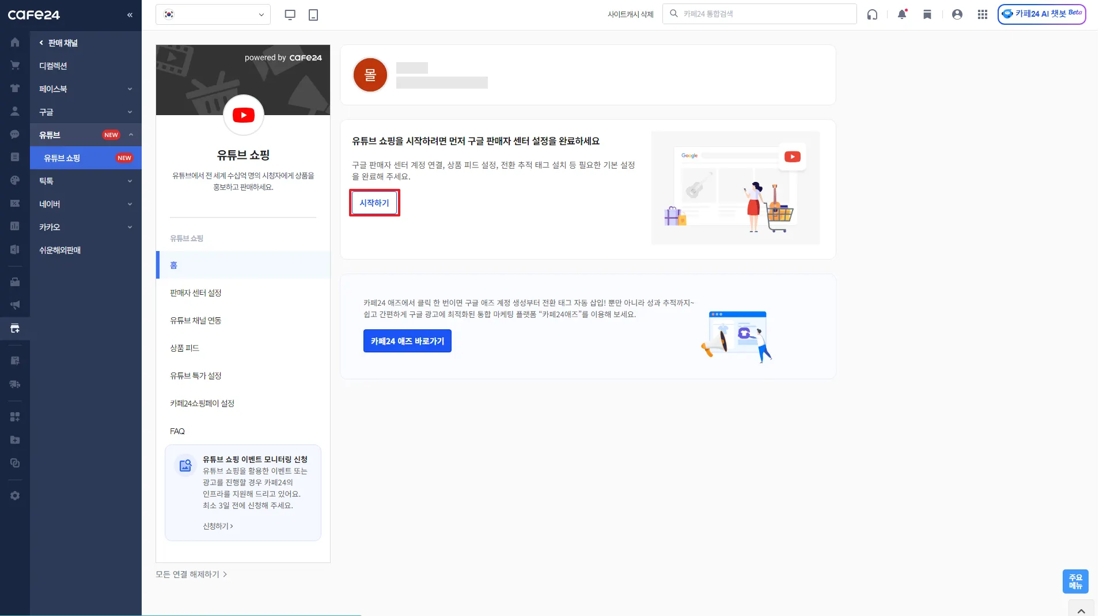
Task: Open the country flag language dropdown
Action: point(213,14)
